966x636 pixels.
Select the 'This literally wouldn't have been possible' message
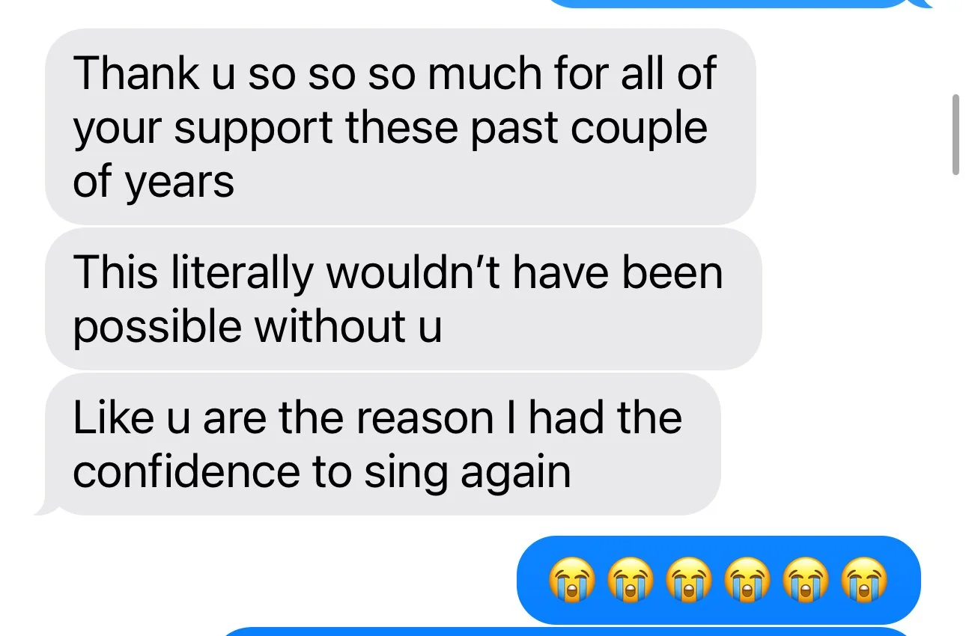404,299
